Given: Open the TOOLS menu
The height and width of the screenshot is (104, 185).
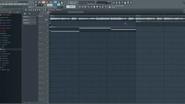Looking at the screenshot, I should pos(25,4).
